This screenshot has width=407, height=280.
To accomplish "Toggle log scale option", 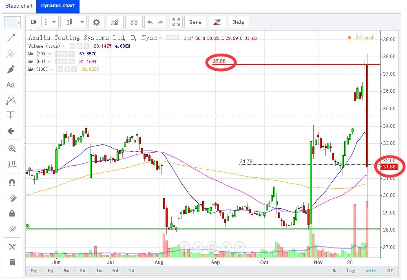I will (x=350, y=270).
